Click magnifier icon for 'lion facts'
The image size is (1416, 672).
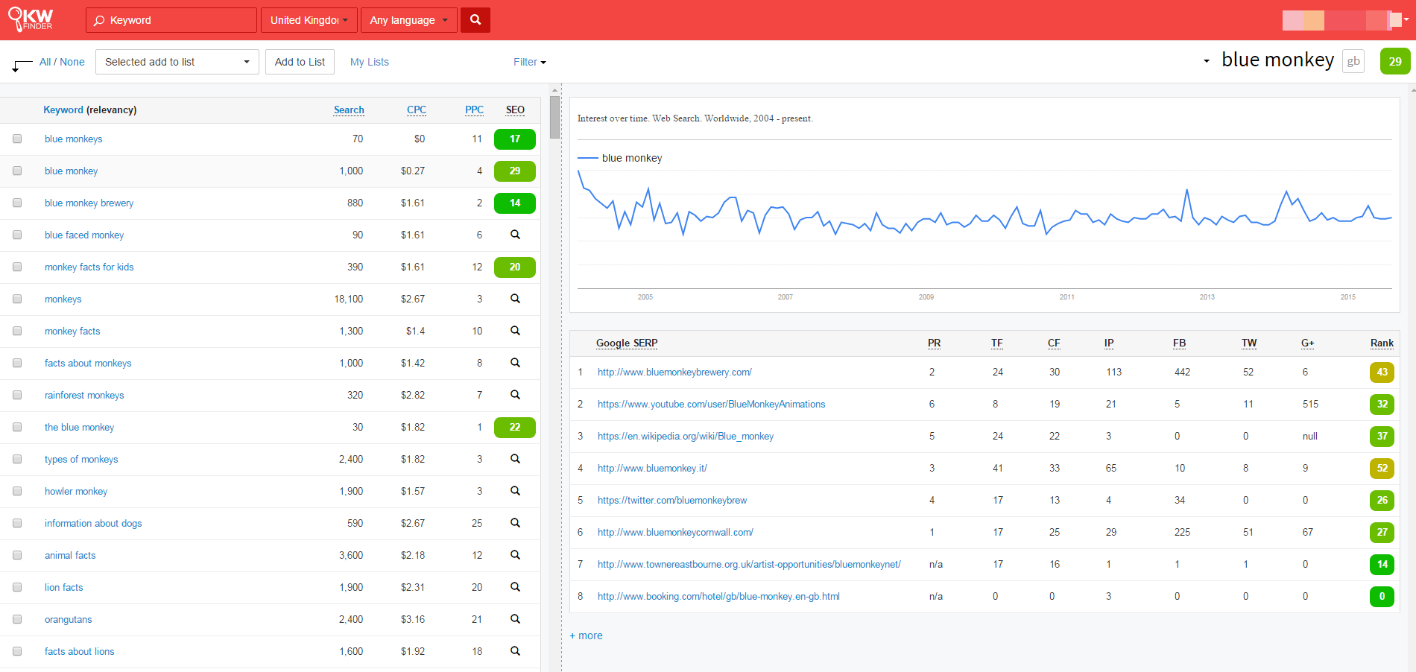pos(514,587)
